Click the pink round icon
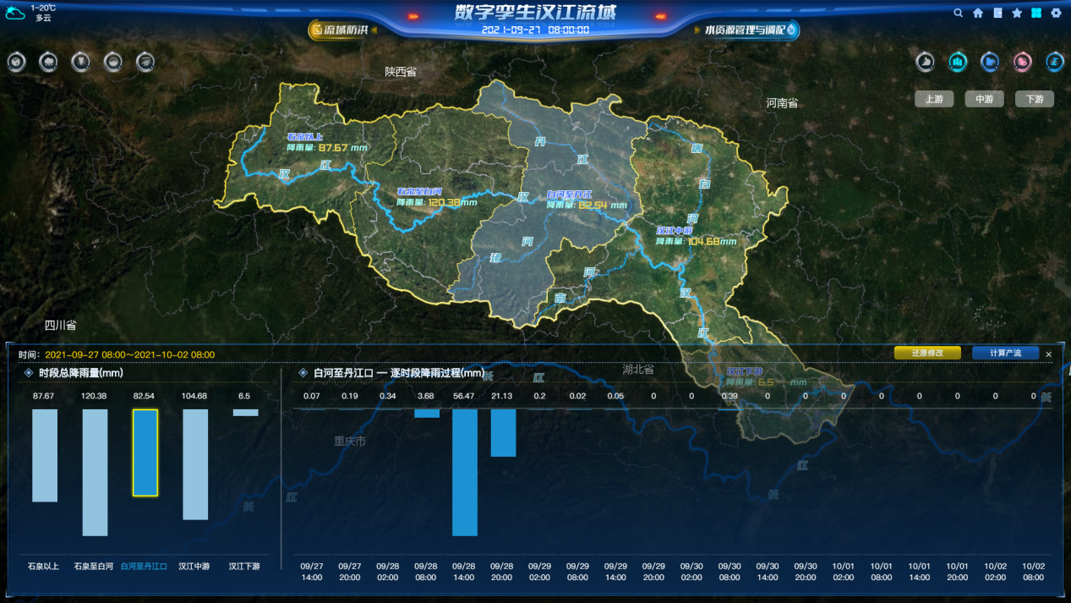 tap(1023, 62)
